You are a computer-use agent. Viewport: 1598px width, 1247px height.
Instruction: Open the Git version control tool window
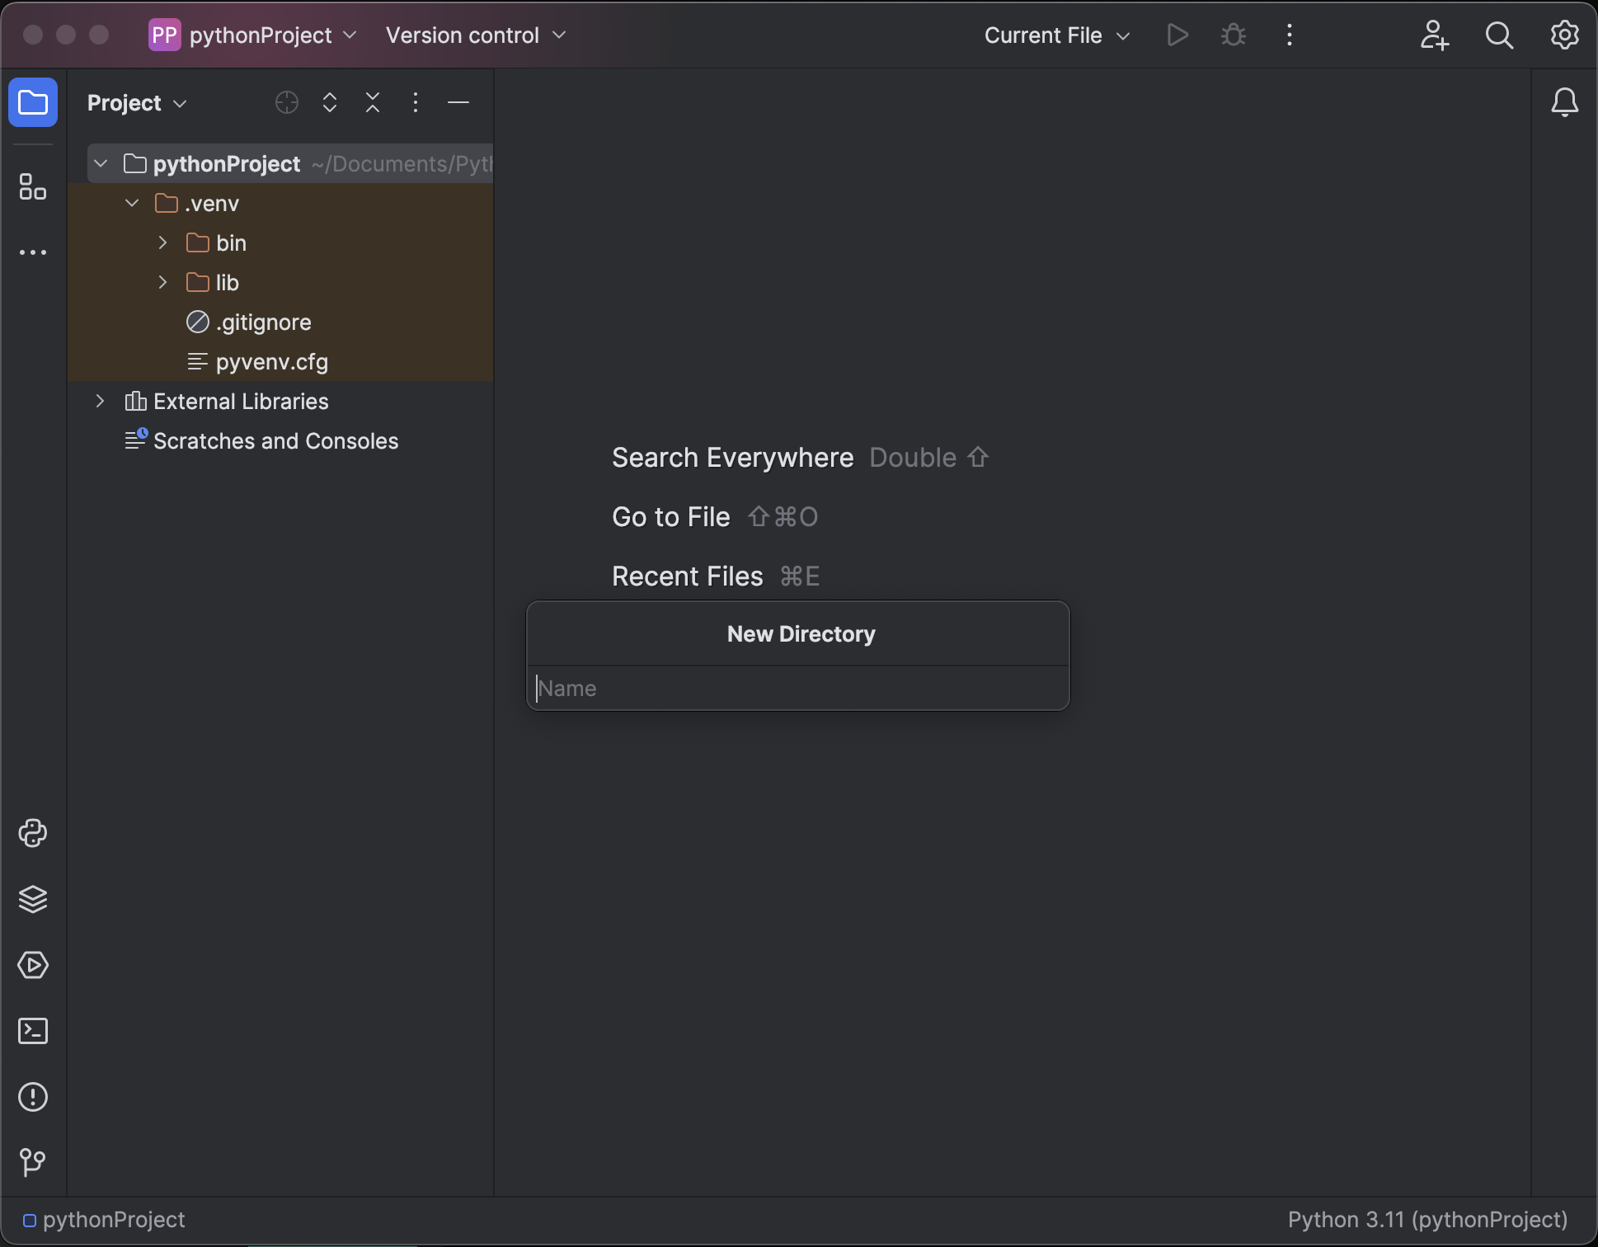pos(33,1163)
